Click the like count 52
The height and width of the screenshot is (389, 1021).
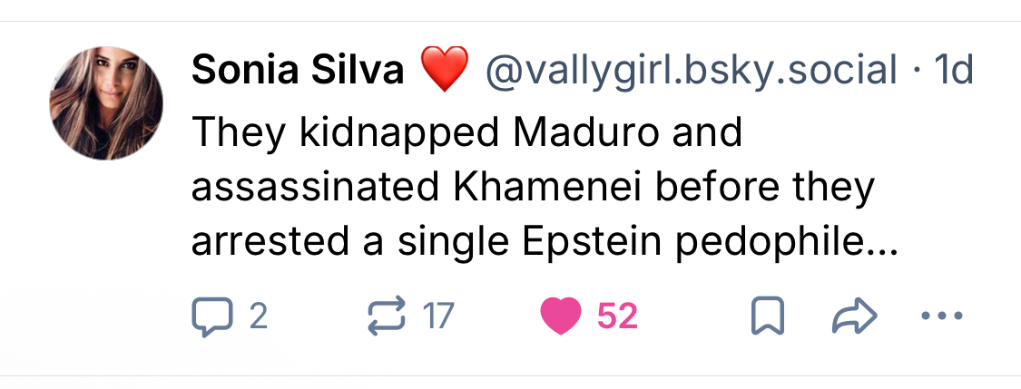tap(617, 316)
